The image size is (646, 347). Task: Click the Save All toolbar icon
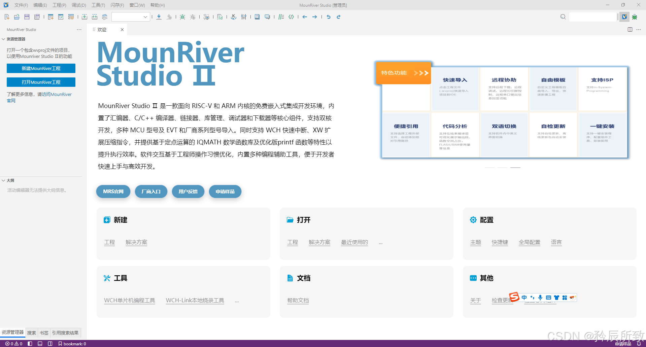point(37,17)
